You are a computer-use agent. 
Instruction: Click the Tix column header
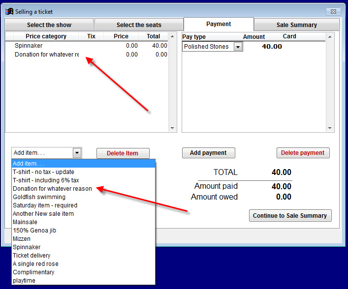91,36
